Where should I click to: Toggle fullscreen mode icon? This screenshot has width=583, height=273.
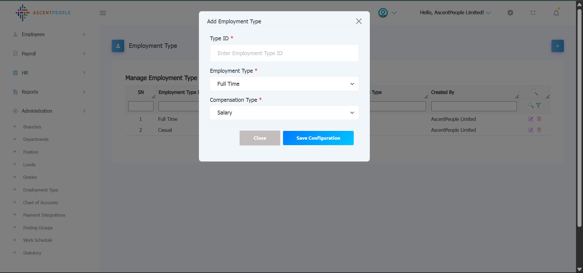(533, 13)
